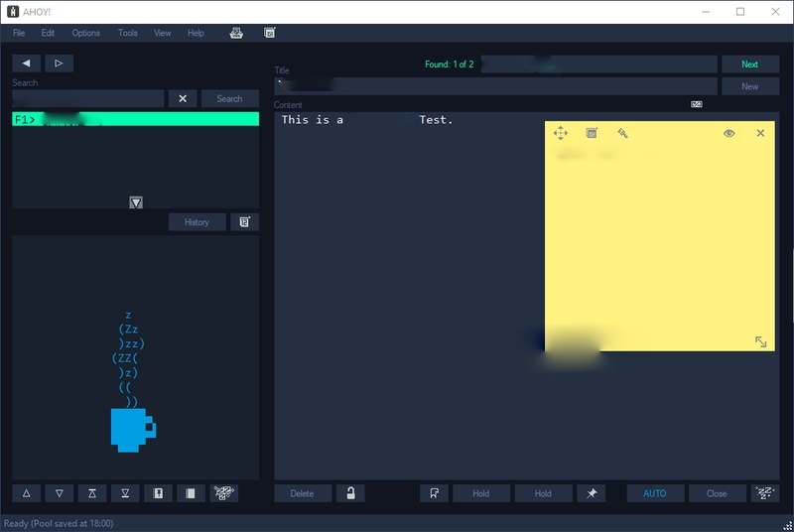The image size is (794, 532).
Task: Click the sleep Zz icon at bottom right
Action: click(x=764, y=493)
